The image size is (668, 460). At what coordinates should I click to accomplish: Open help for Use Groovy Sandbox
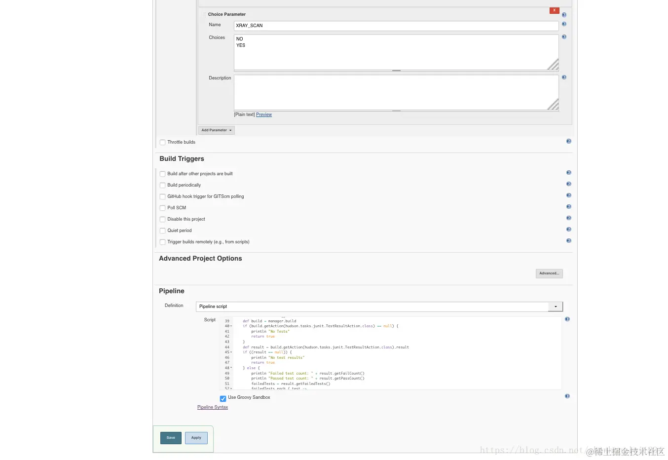(567, 396)
